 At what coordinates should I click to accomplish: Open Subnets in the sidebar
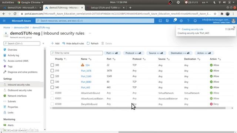pos(12,102)
